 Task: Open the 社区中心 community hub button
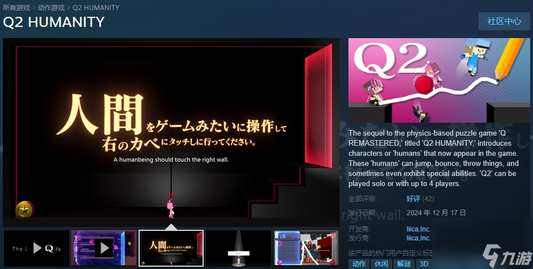[x=504, y=21]
